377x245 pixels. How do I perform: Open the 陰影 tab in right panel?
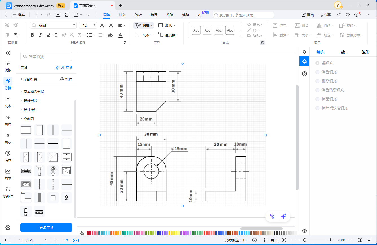point(365,52)
